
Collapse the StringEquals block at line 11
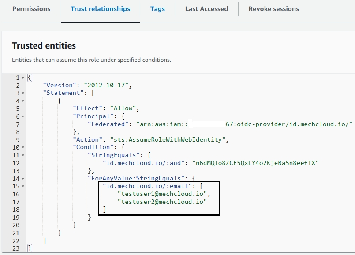[x=22, y=155]
